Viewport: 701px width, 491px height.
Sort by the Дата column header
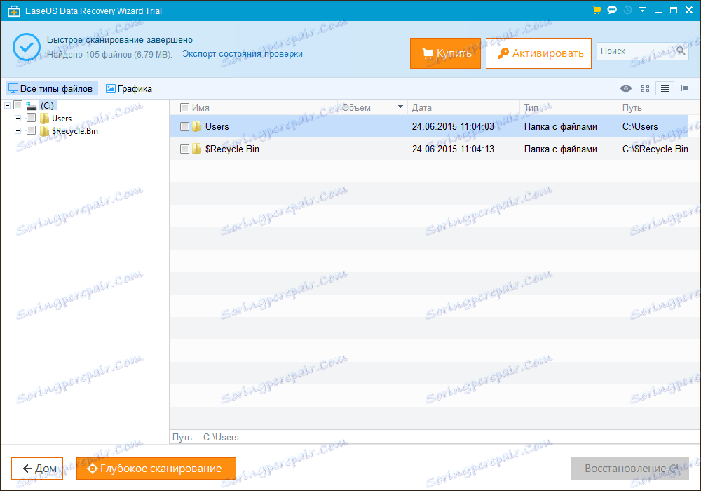coord(421,107)
